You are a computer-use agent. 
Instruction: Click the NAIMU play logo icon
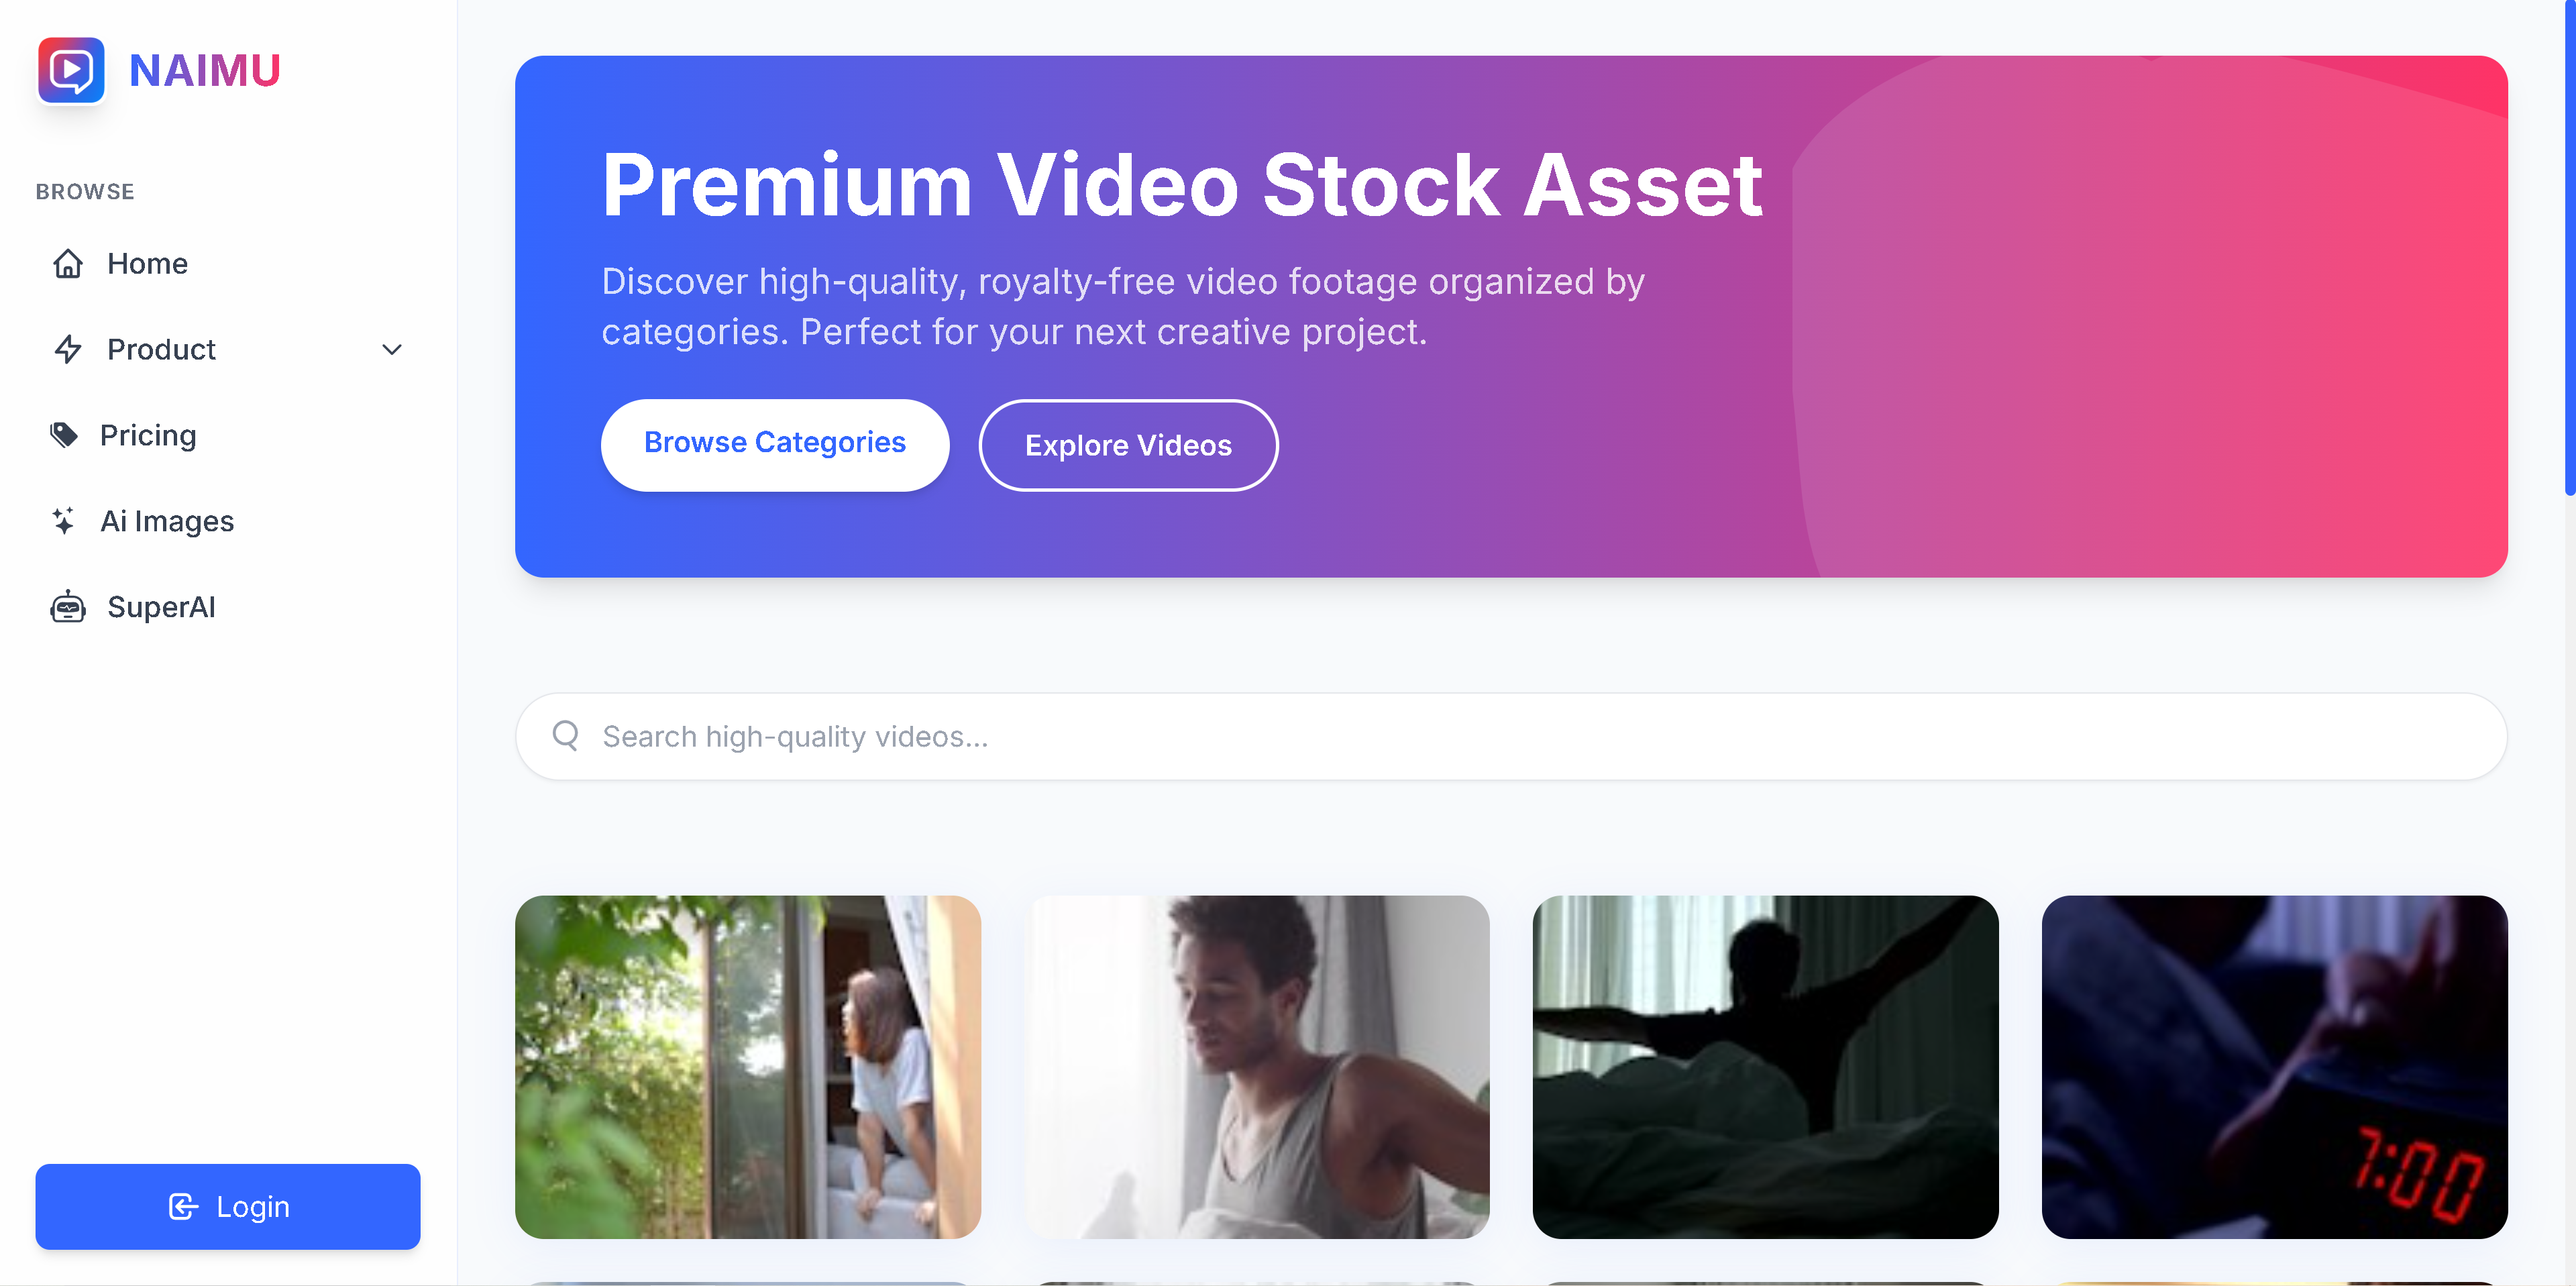pyautogui.click(x=71, y=70)
